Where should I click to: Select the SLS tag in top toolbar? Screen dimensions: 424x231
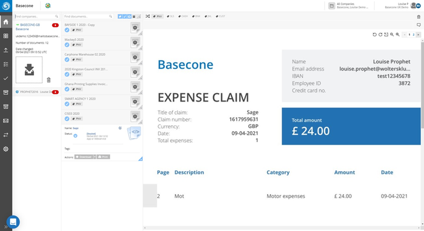tap(170, 16)
